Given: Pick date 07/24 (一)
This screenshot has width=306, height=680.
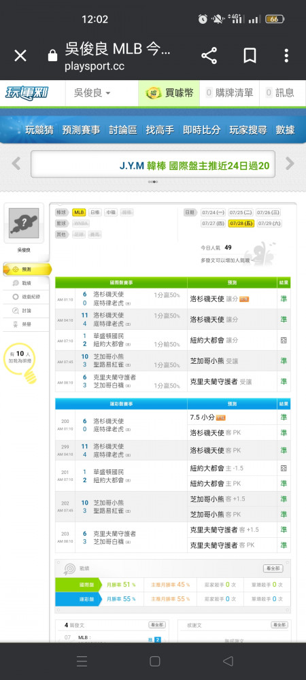Looking at the screenshot, I should coord(214,212).
